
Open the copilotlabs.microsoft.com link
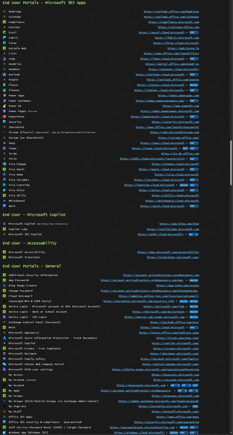[173, 229]
